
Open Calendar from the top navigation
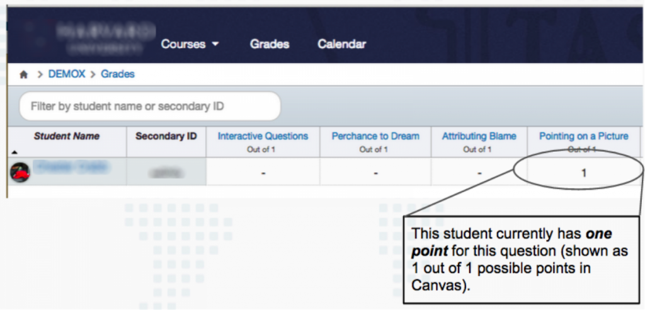pos(341,44)
